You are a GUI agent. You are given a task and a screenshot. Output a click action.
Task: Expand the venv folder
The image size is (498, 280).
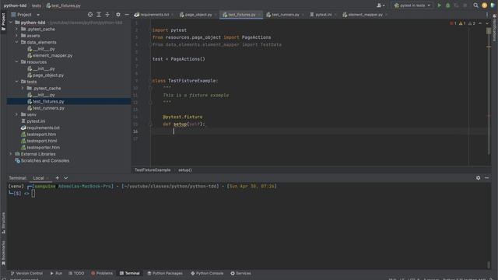click(x=17, y=114)
